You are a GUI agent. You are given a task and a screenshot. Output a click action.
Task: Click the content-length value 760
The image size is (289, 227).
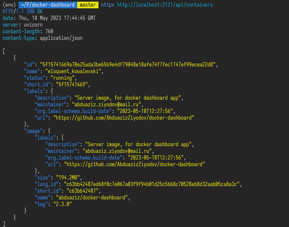click(49, 31)
